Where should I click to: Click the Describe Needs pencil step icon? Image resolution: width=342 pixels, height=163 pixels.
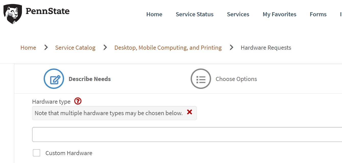coord(54,79)
